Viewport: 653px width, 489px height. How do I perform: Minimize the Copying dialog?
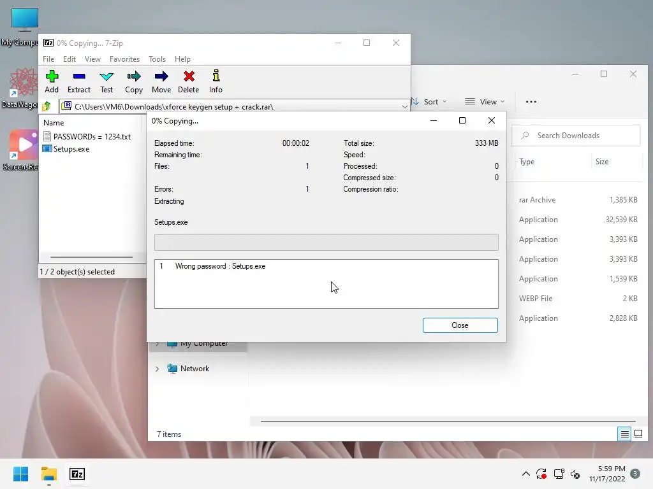click(x=434, y=120)
